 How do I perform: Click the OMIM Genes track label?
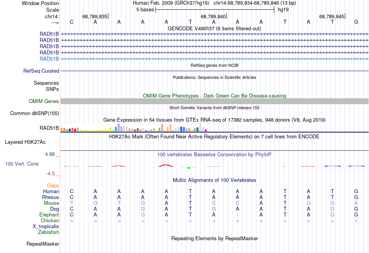point(44,101)
